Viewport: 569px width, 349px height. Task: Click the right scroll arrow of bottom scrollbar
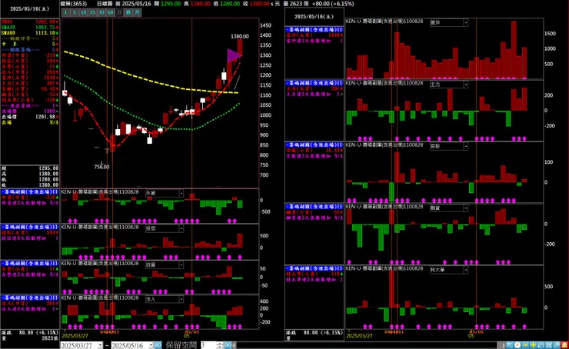point(503,345)
